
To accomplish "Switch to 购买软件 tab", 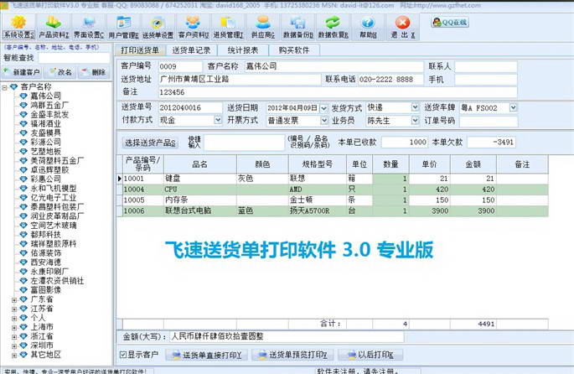I will [x=294, y=50].
